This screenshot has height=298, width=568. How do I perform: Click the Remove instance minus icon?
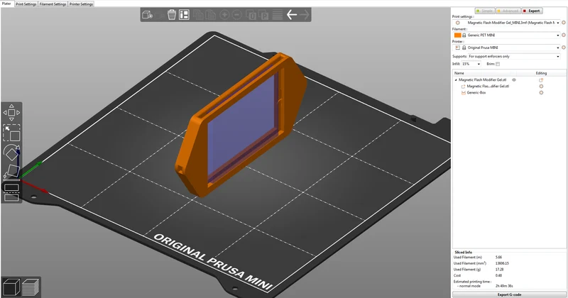[237, 15]
